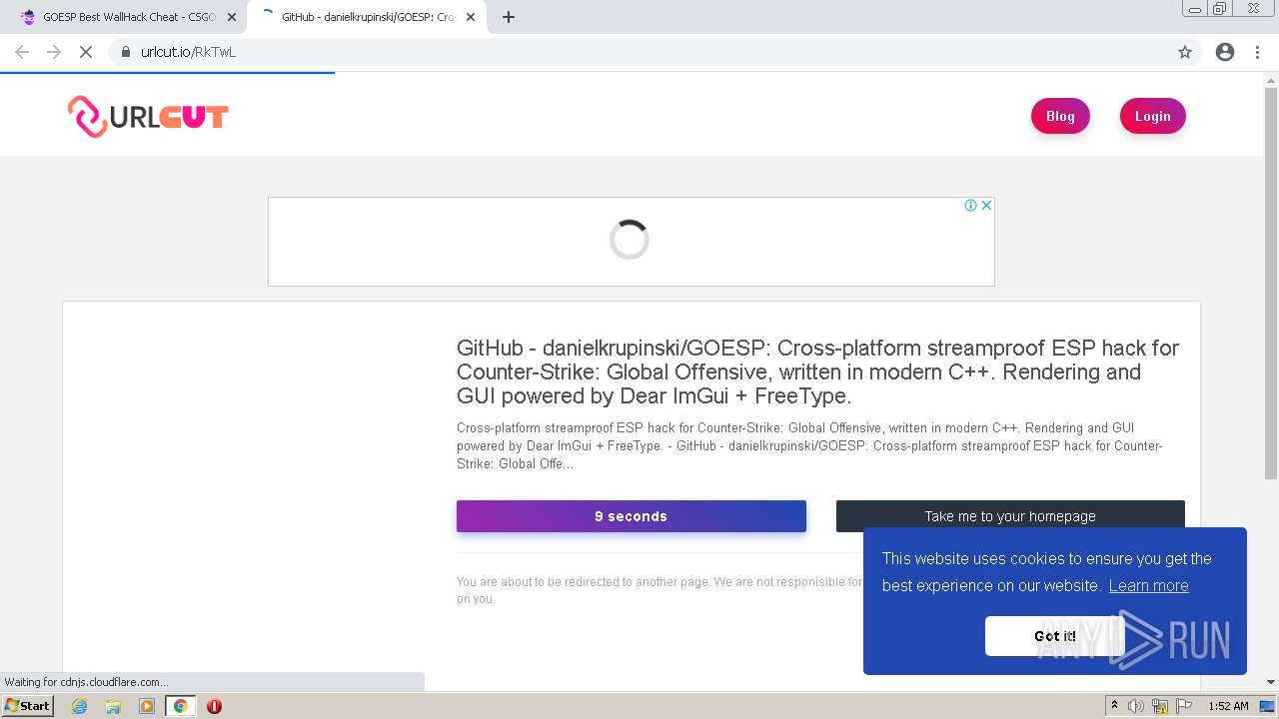This screenshot has height=719, width=1279.
Task: Open the File Explorer folder on taskbar
Action: tap(113, 706)
